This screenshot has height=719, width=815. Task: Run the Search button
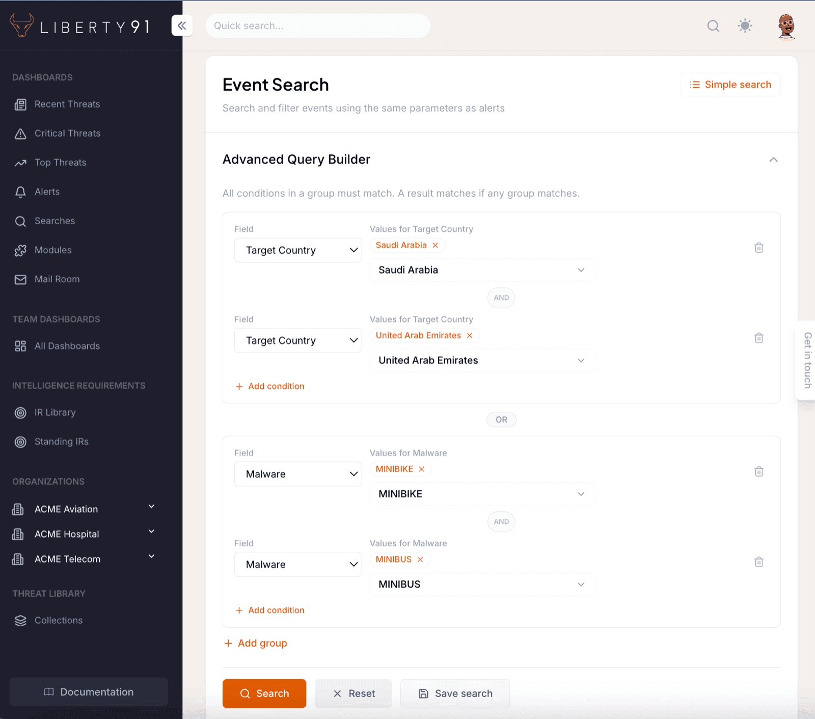(264, 694)
